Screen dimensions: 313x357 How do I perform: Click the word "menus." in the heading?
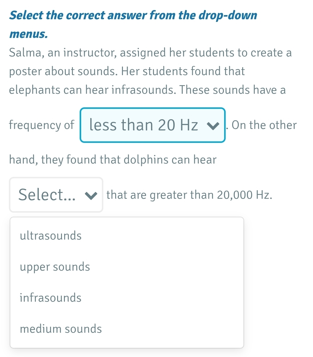tap(28, 34)
